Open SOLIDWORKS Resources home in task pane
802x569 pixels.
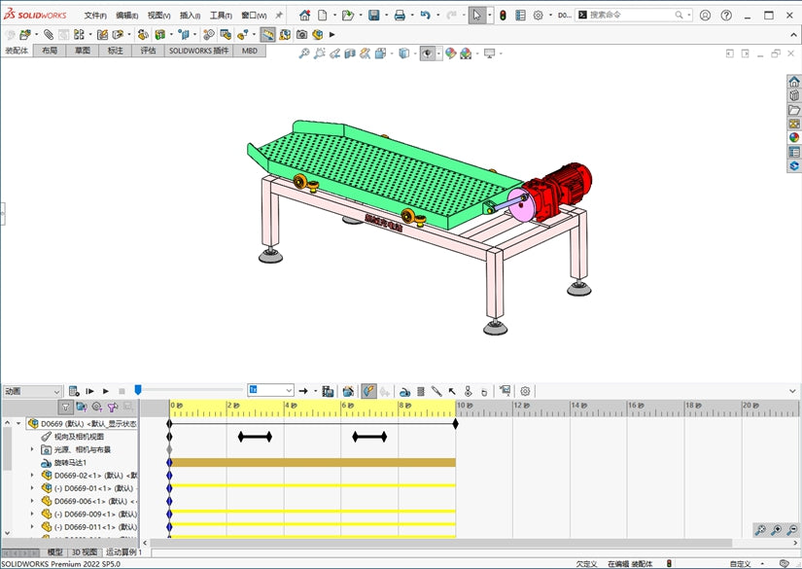(x=794, y=82)
